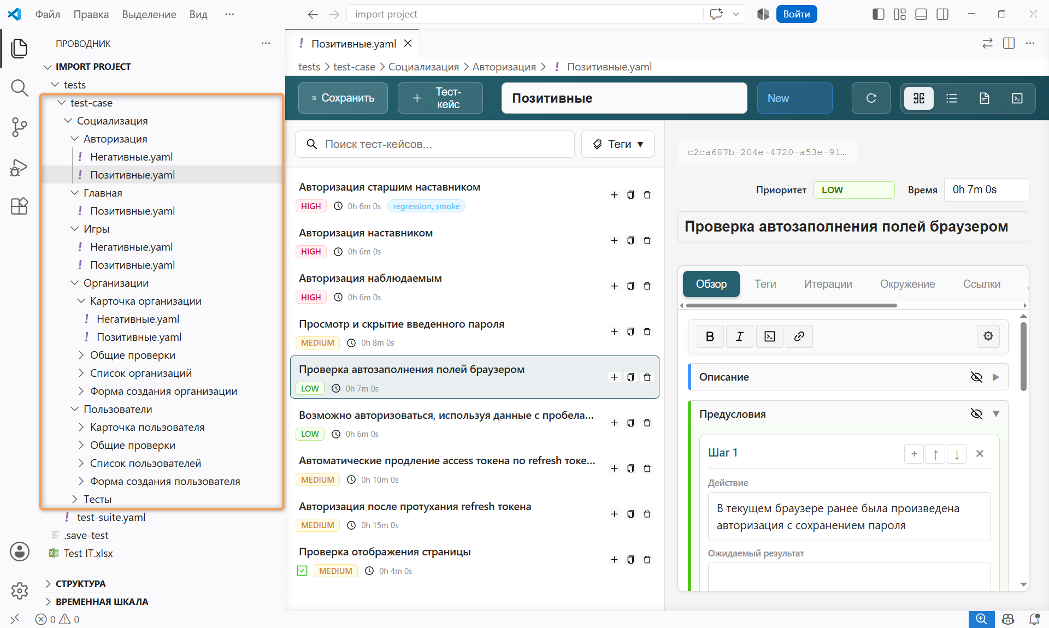1049x628 pixels.
Task: Open the terminal view icon in toolbar
Action: click(1017, 98)
